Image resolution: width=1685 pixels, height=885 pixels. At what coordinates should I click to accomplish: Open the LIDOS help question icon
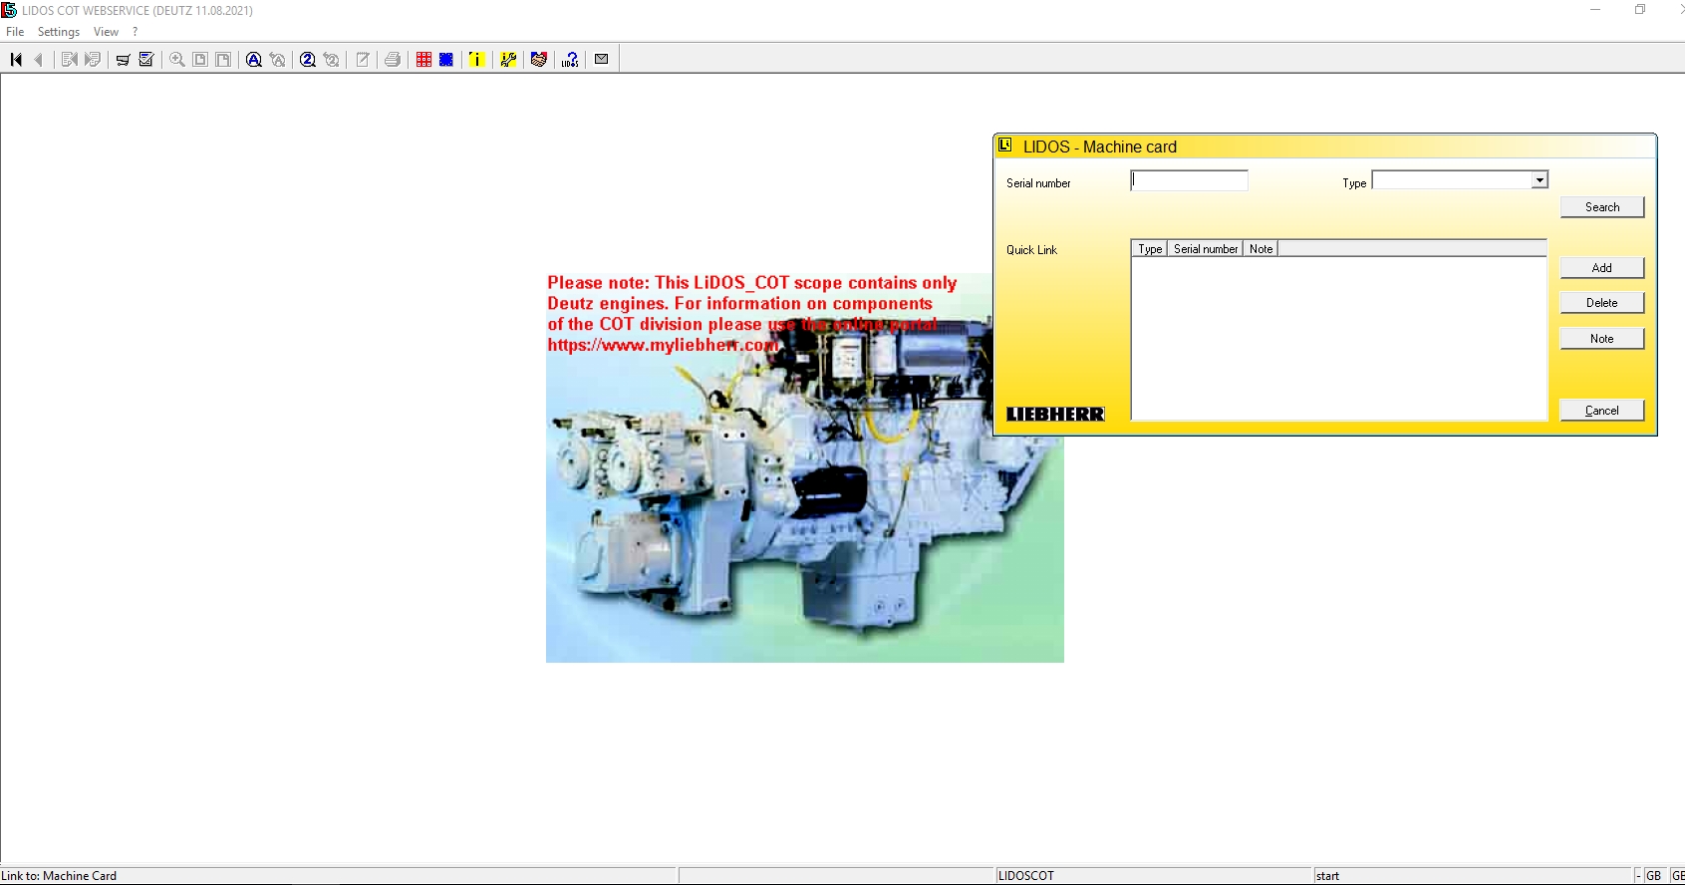tap(570, 60)
